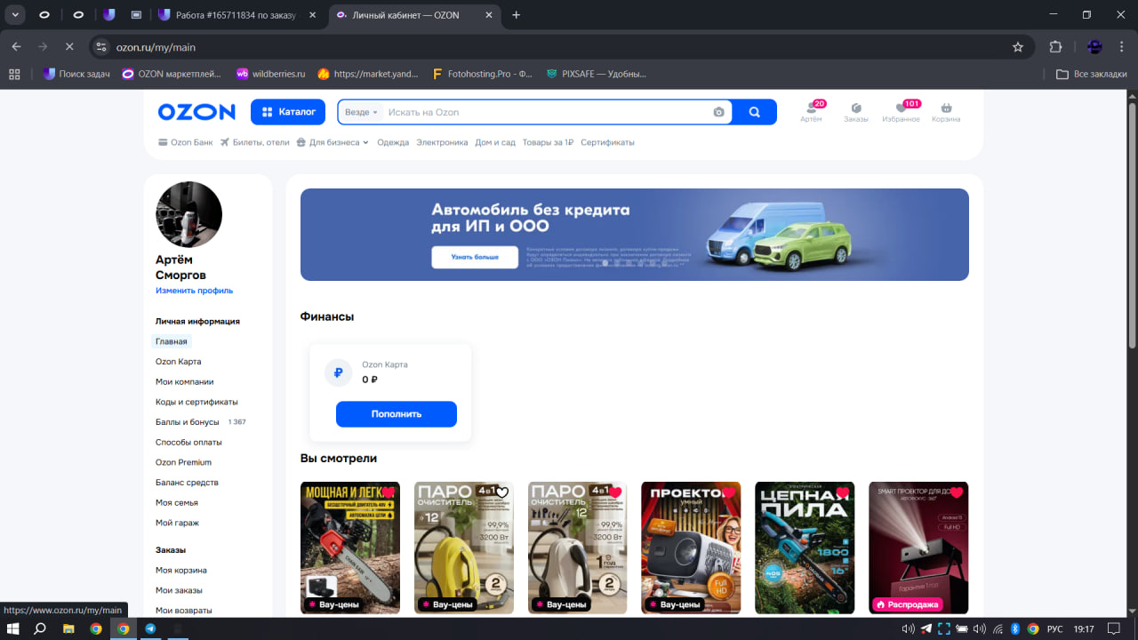Toggle favorite on the white steam cleaner
This screenshot has width=1138, height=640.
click(x=616, y=492)
